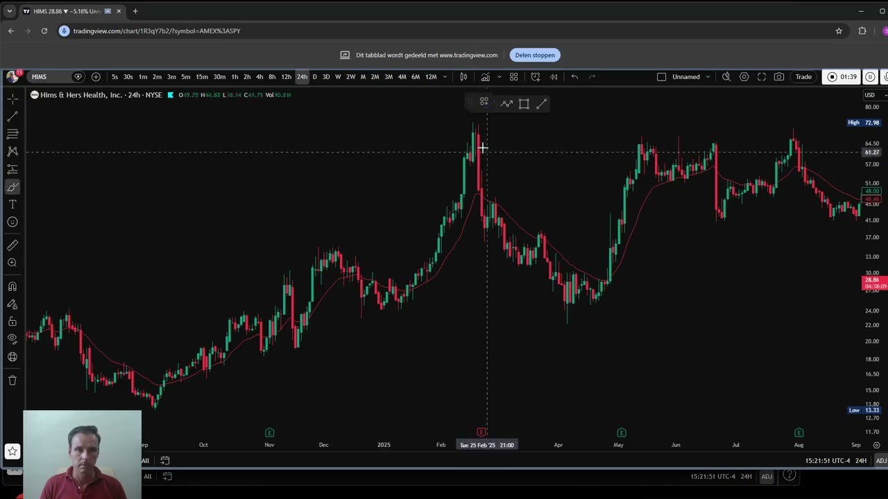The height and width of the screenshot is (499, 888).
Task: Open the object tree globe icon
Action: [12, 357]
